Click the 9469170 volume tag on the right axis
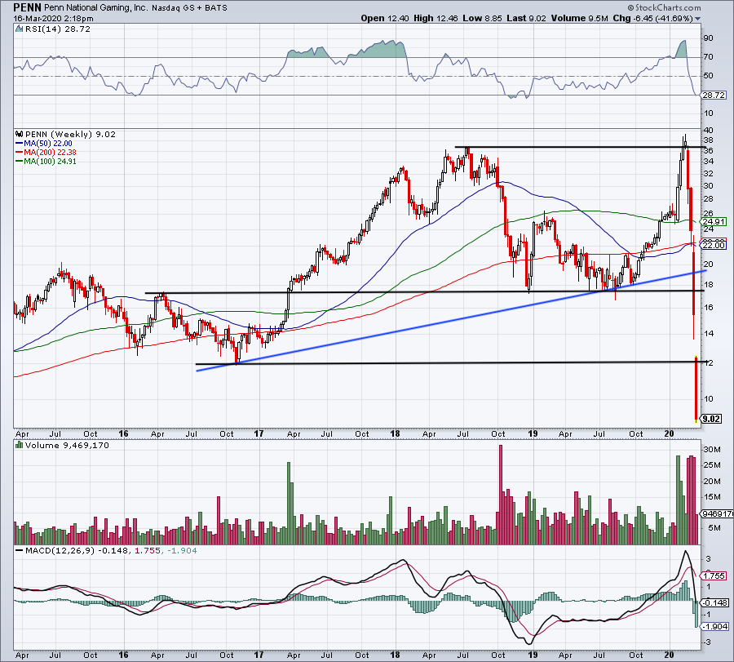Screen dimensions: 734x662 (x=716, y=514)
